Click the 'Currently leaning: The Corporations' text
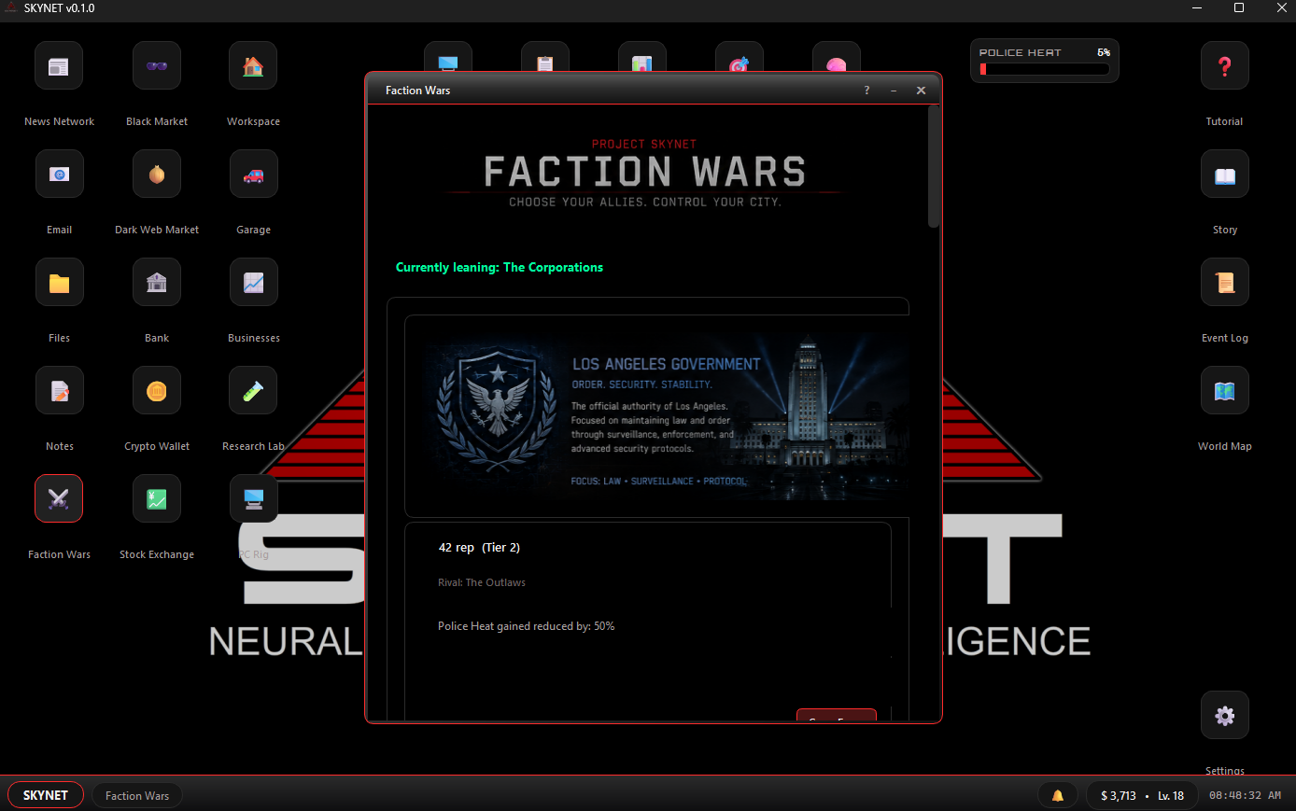The image size is (1296, 811). [x=500, y=268]
